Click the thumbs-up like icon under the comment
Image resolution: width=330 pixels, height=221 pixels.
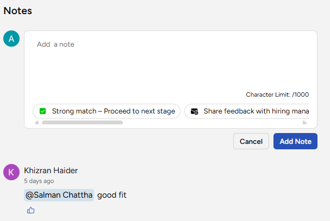tap(30, 210)
